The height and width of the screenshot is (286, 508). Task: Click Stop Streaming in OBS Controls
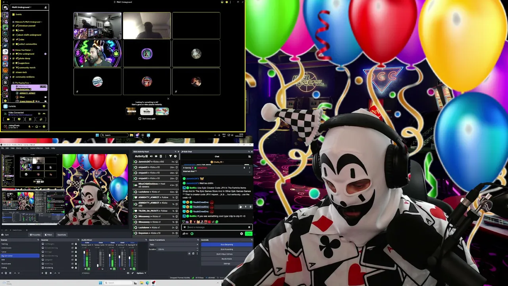227,245
